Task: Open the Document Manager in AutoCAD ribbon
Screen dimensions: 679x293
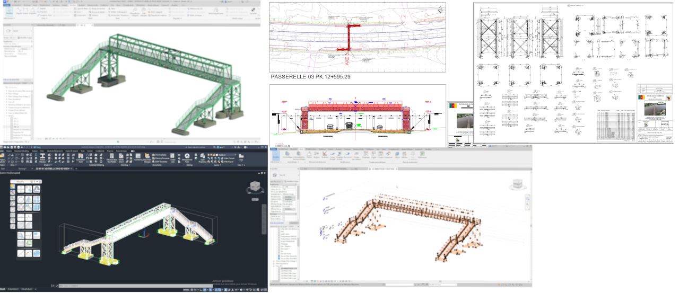Action: (x=147, y=158)
